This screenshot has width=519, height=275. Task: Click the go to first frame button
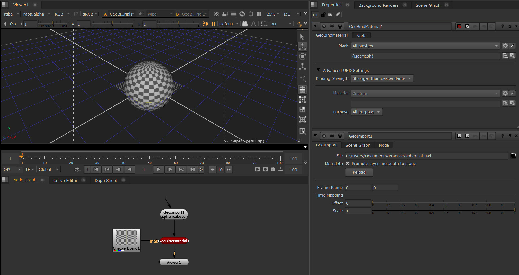[96, 170]
